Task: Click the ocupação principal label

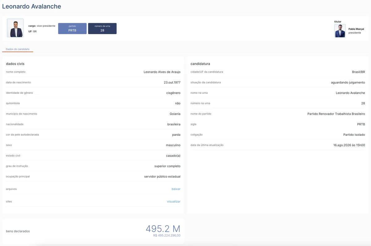Action: tap(18, 177)
